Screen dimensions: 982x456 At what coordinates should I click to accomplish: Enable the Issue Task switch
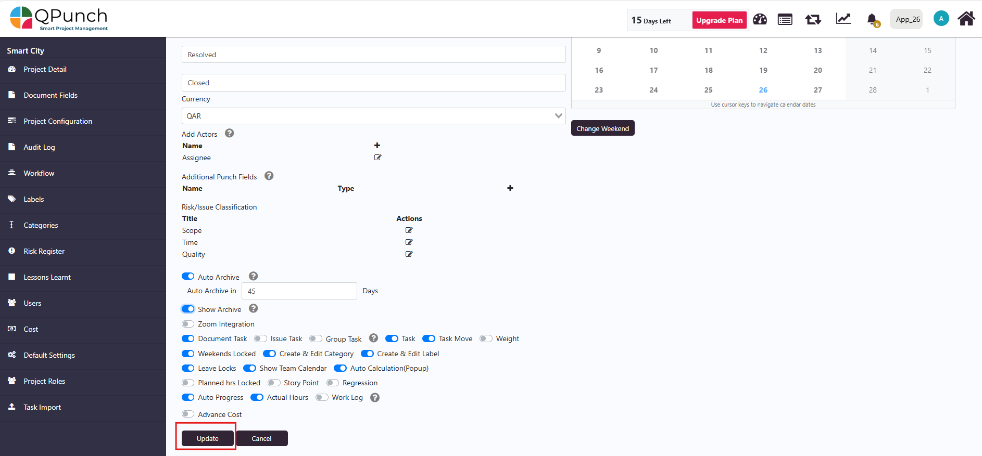[261, 338]
